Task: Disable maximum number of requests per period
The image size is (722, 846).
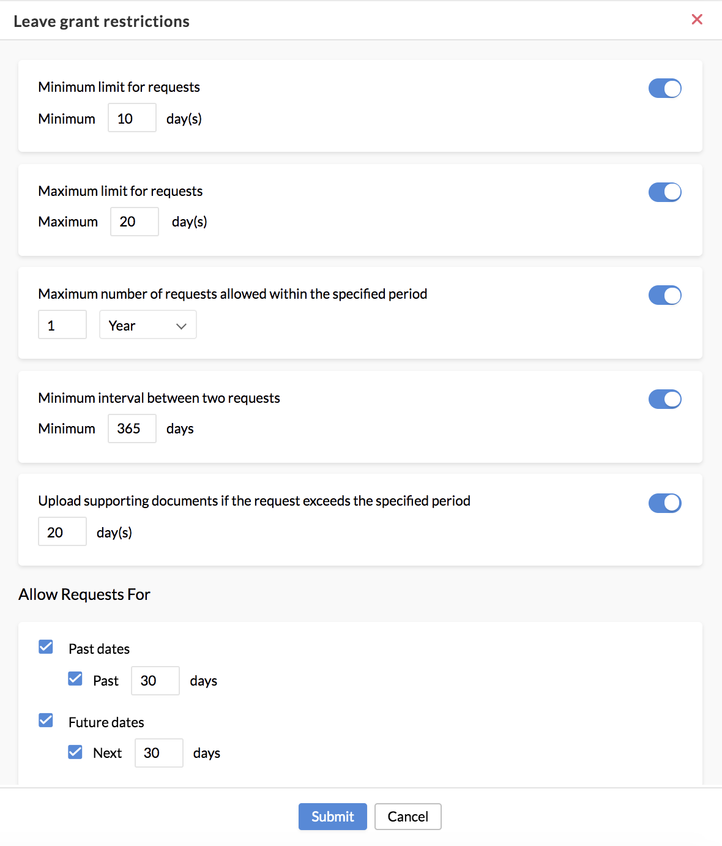Action: 664,295
